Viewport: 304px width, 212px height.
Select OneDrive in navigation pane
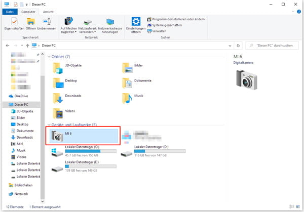18,96
